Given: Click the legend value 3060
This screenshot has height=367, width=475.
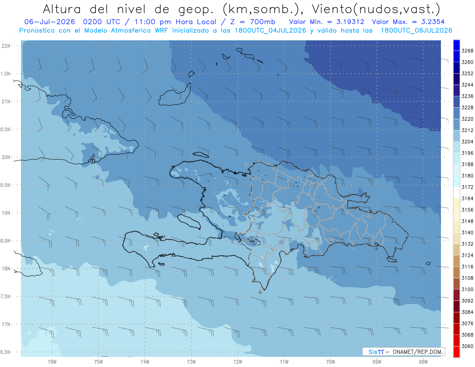Looking at the screenshot, I should 467,346.
